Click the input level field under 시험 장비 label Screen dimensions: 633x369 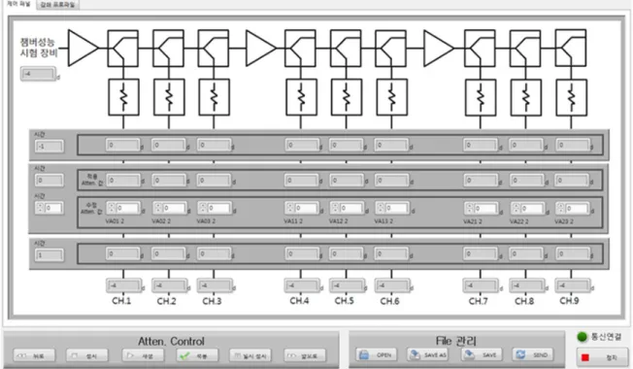pos(39,74)
